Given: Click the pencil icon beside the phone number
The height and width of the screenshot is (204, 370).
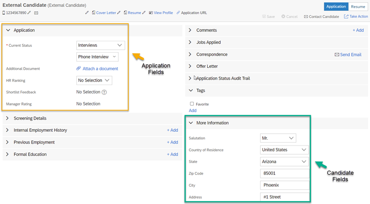Looking at the screenshot, I should [29, 13].
